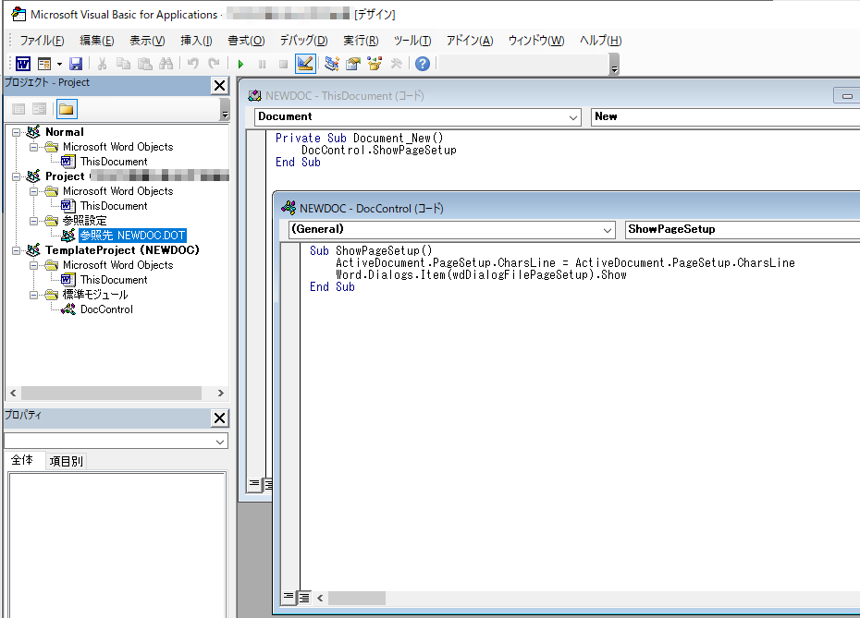The image size is (860, 618).
Task: Toggle Folders view in Project panel
Action: 67,109
